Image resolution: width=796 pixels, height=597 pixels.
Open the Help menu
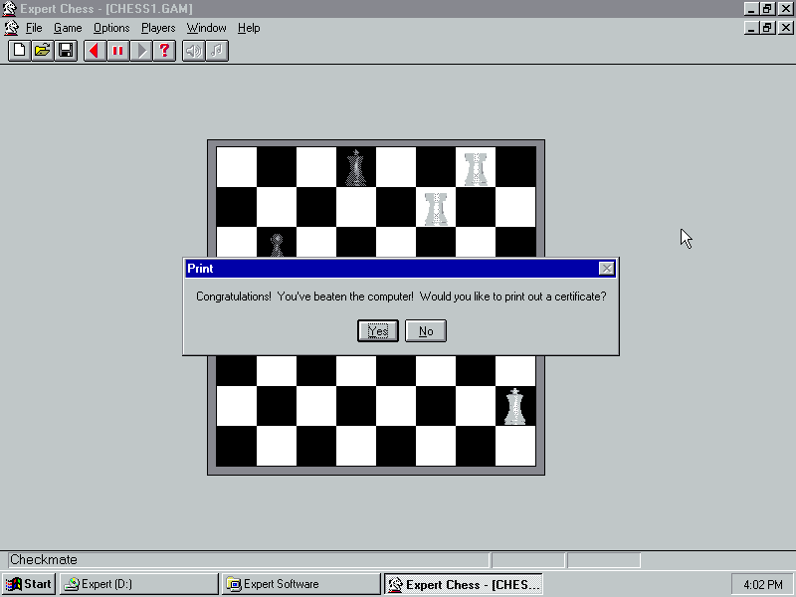(x=249, y=28)
